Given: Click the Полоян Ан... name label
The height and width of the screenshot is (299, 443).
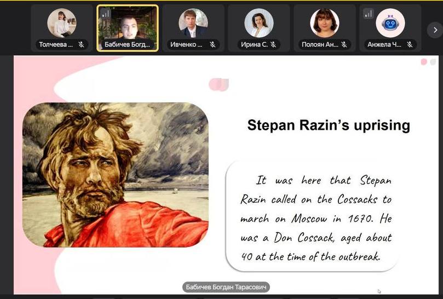Looking at the screenshot, I should click(x=320, y=44).
